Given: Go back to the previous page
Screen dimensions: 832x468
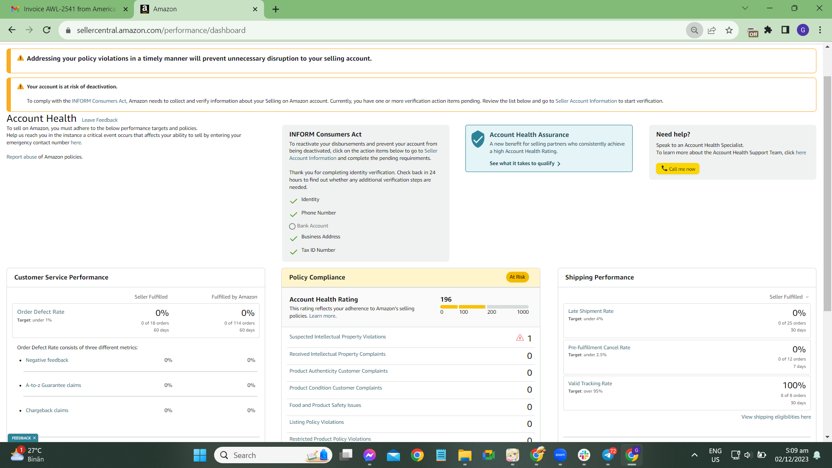Looking at the screenshot, I should (x=12, y=30).
